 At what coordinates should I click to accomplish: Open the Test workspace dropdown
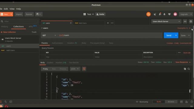(x=93, y=14)
